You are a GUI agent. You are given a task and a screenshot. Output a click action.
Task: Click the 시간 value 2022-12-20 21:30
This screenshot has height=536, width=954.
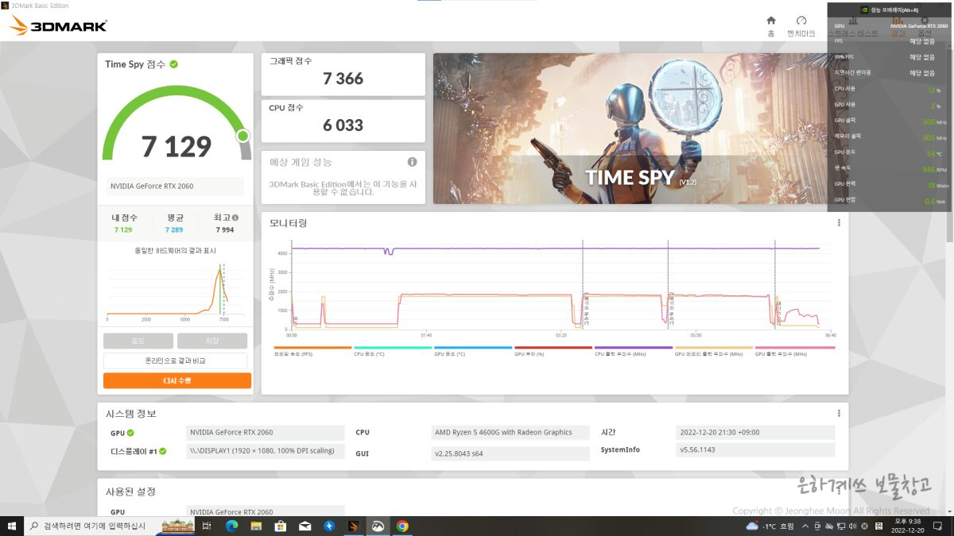(x=755, y=433)
